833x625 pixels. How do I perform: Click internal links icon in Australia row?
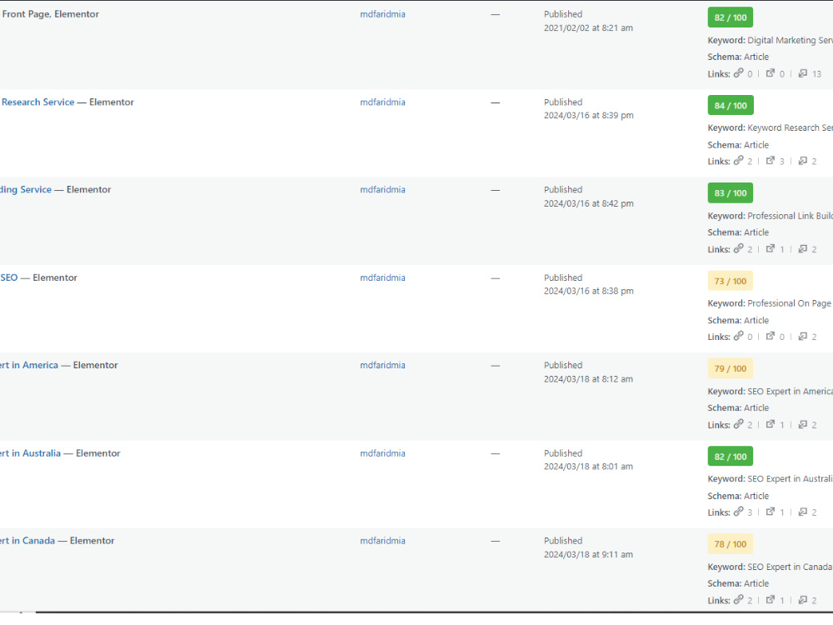coord(738,512)
